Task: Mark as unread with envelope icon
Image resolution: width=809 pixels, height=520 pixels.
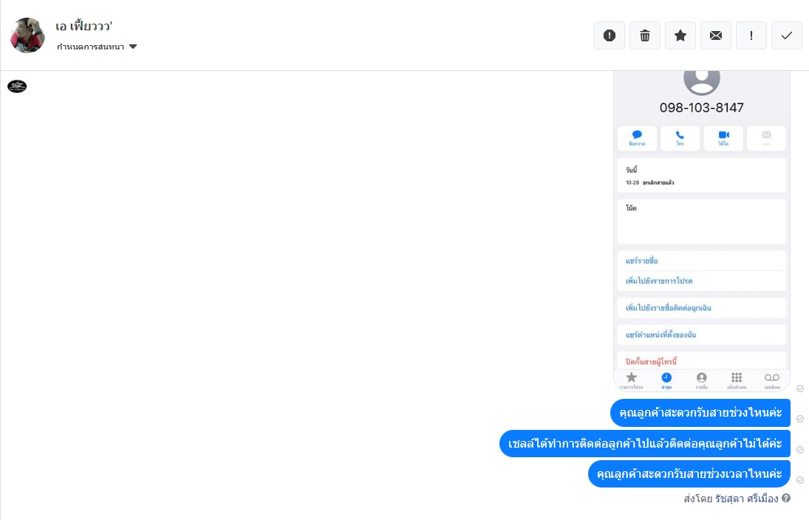Action: [x=716, y=35]
